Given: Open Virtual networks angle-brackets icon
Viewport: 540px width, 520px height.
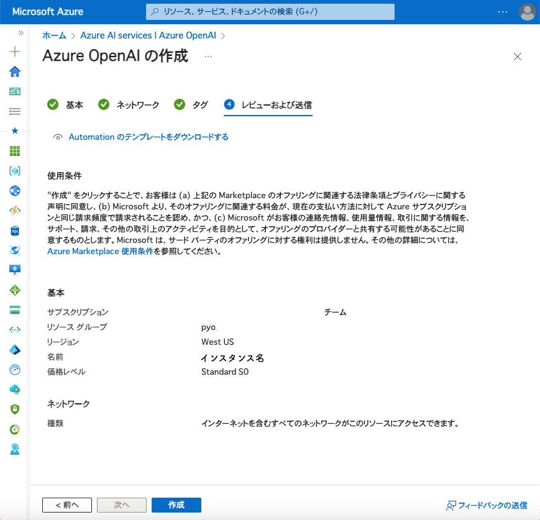Looking at the screenshot, I should (15, 330).
